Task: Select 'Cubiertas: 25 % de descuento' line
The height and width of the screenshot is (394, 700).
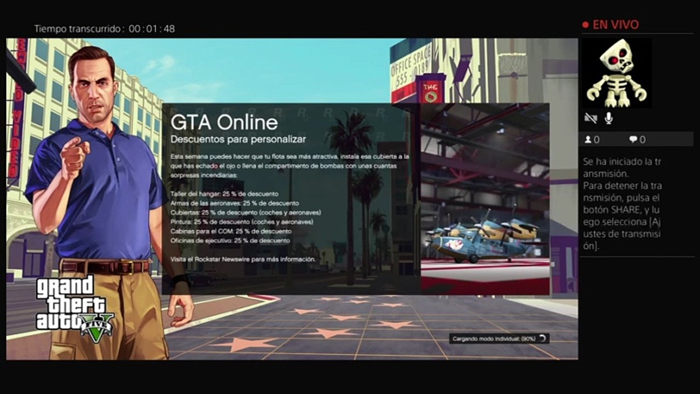Action: click(x=246, y=212)
